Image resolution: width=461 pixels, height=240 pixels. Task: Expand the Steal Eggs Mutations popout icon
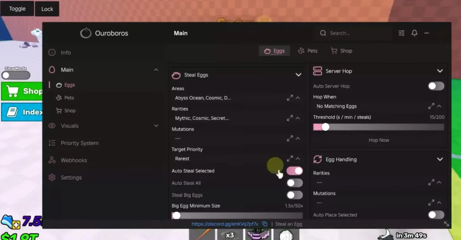point(289,138)
